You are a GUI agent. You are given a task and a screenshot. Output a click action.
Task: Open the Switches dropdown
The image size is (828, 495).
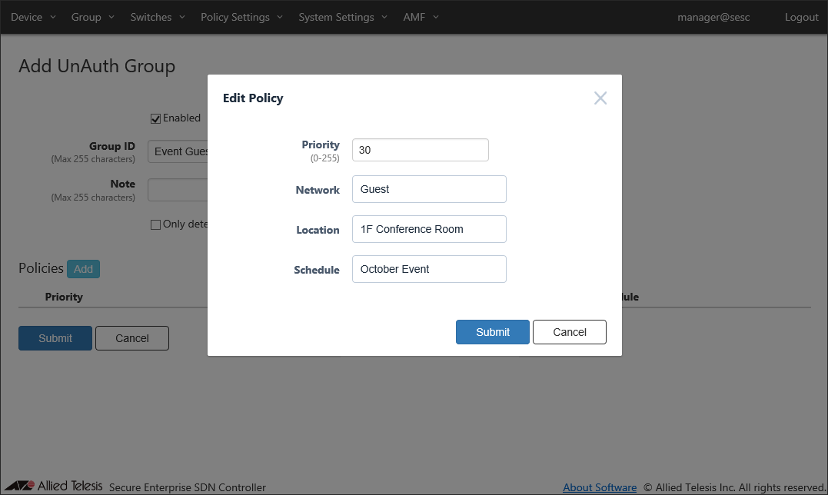coord(157,17)
